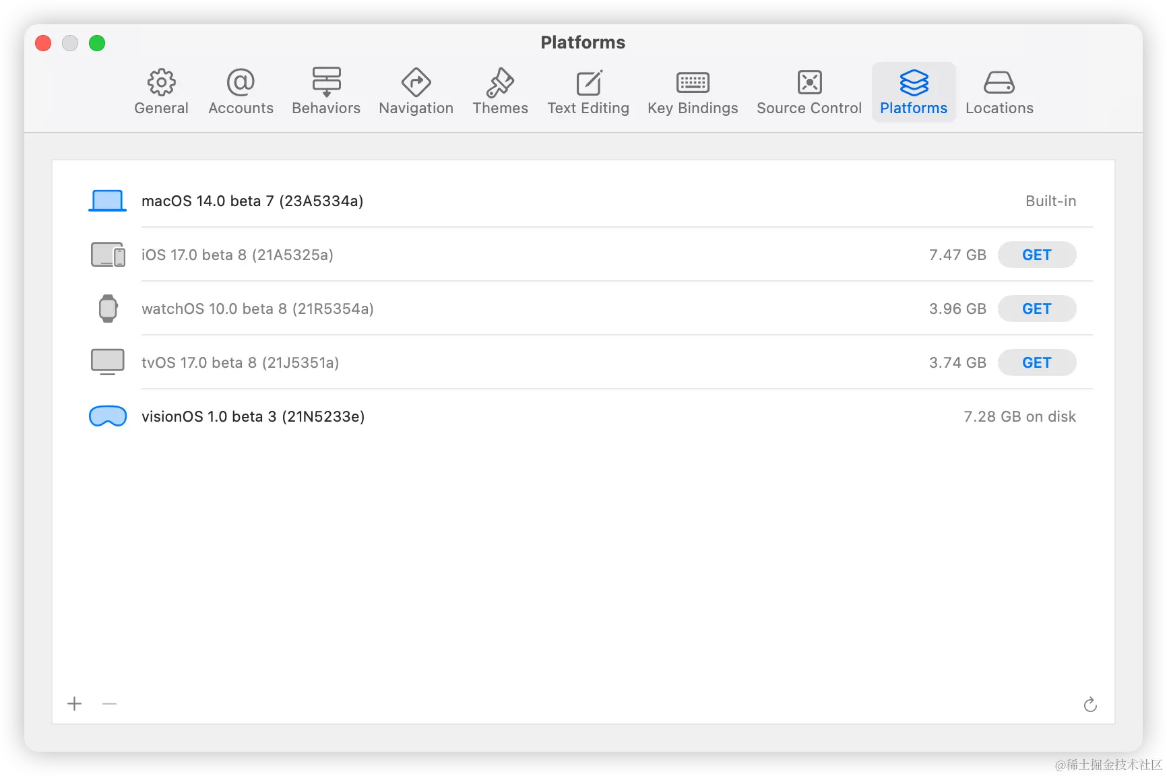Refresh the platforms list
The height and width of the screenshot is (776, 1167).
click(x=1090, y=704)
